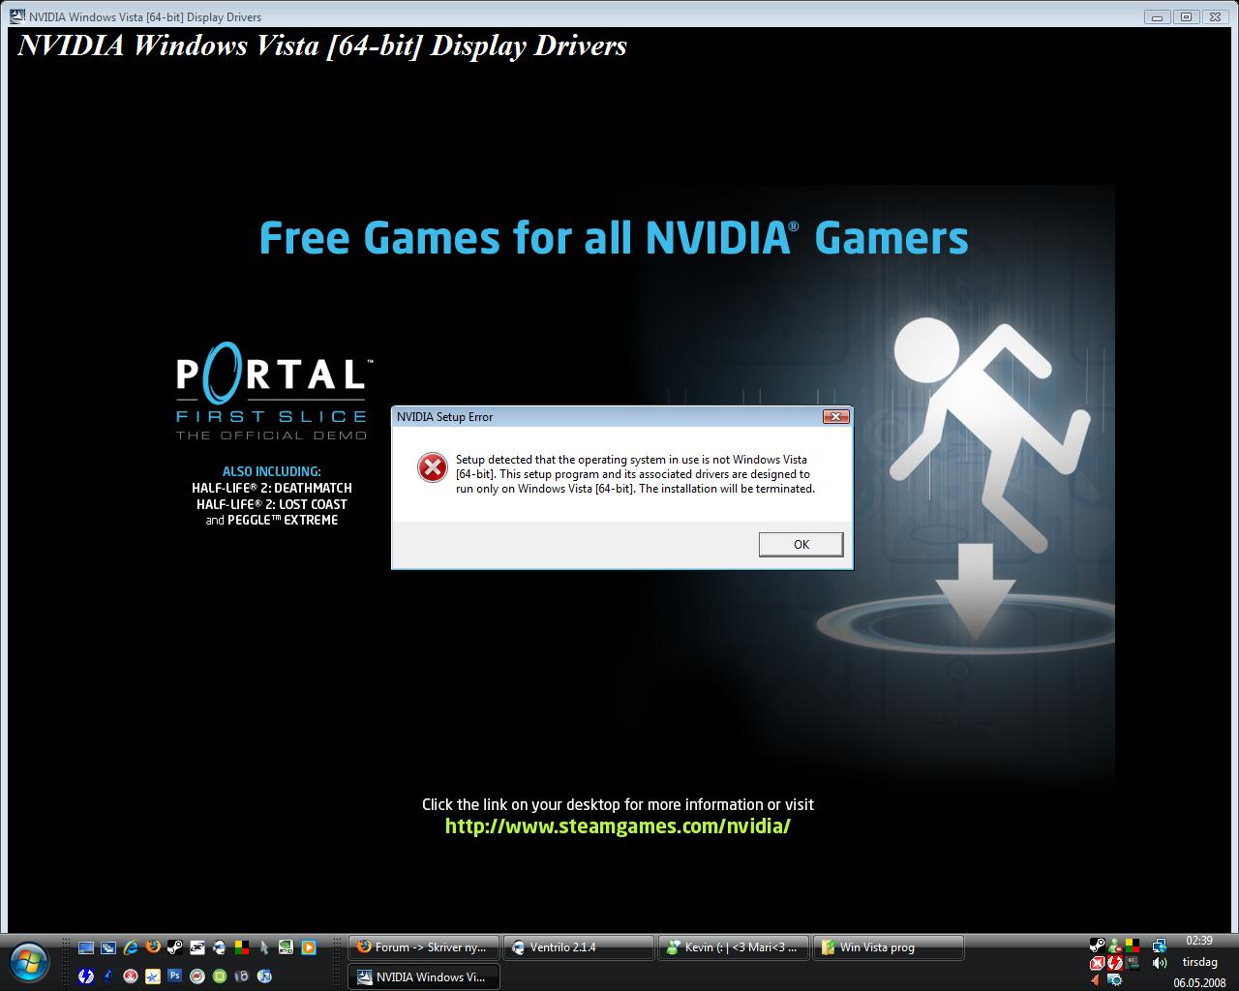This screenshot has height=991, width=1239.
Task: Switch to Forum Firefox taskbar button
Action: click(424, 947)
